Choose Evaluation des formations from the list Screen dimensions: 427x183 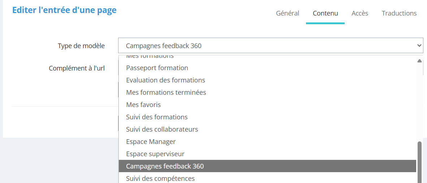[x=165, y=80]
